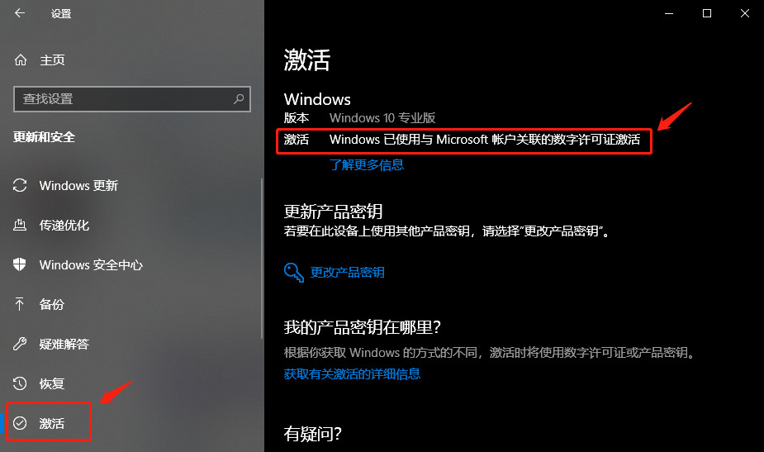
Task: Click the Windows 安全中心 shield icon
Action: click(20, 264)
